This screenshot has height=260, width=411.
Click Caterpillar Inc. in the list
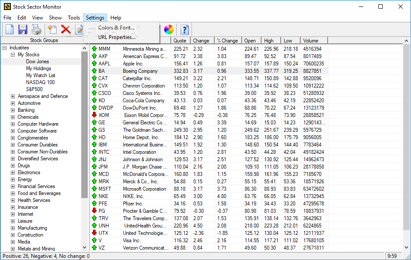pos(137,78)
